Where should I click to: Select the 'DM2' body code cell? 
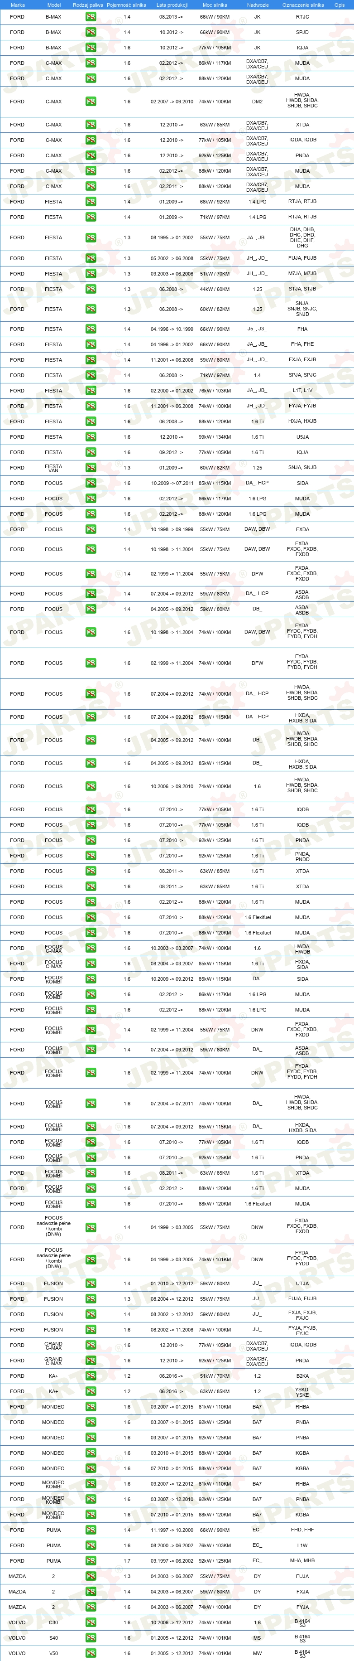258,101
